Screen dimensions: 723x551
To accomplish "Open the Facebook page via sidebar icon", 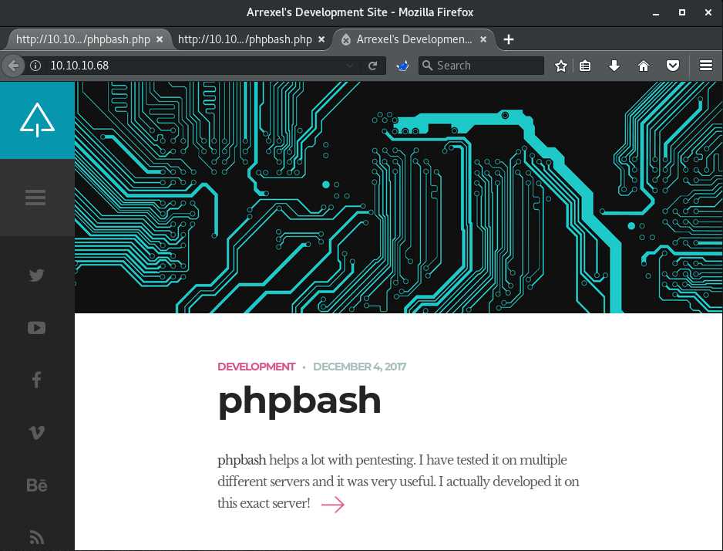I will point(35,379).
